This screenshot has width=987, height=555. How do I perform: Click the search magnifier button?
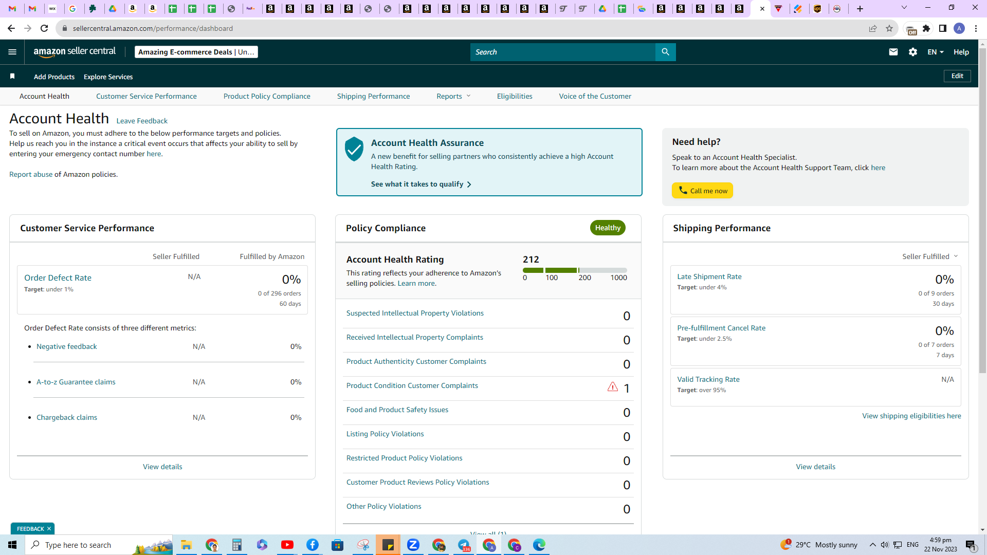[665, 52]
